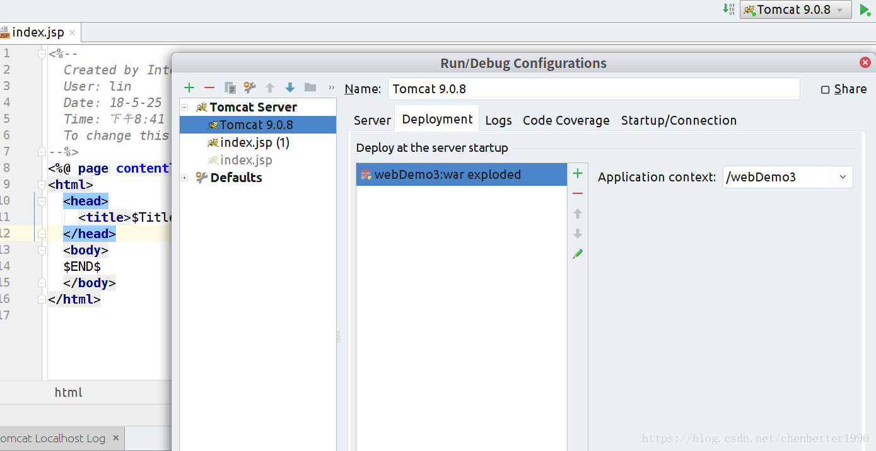Collapse the comment block fold at line 1
This screenshot has height=451, width=876.
click(42, 54)
